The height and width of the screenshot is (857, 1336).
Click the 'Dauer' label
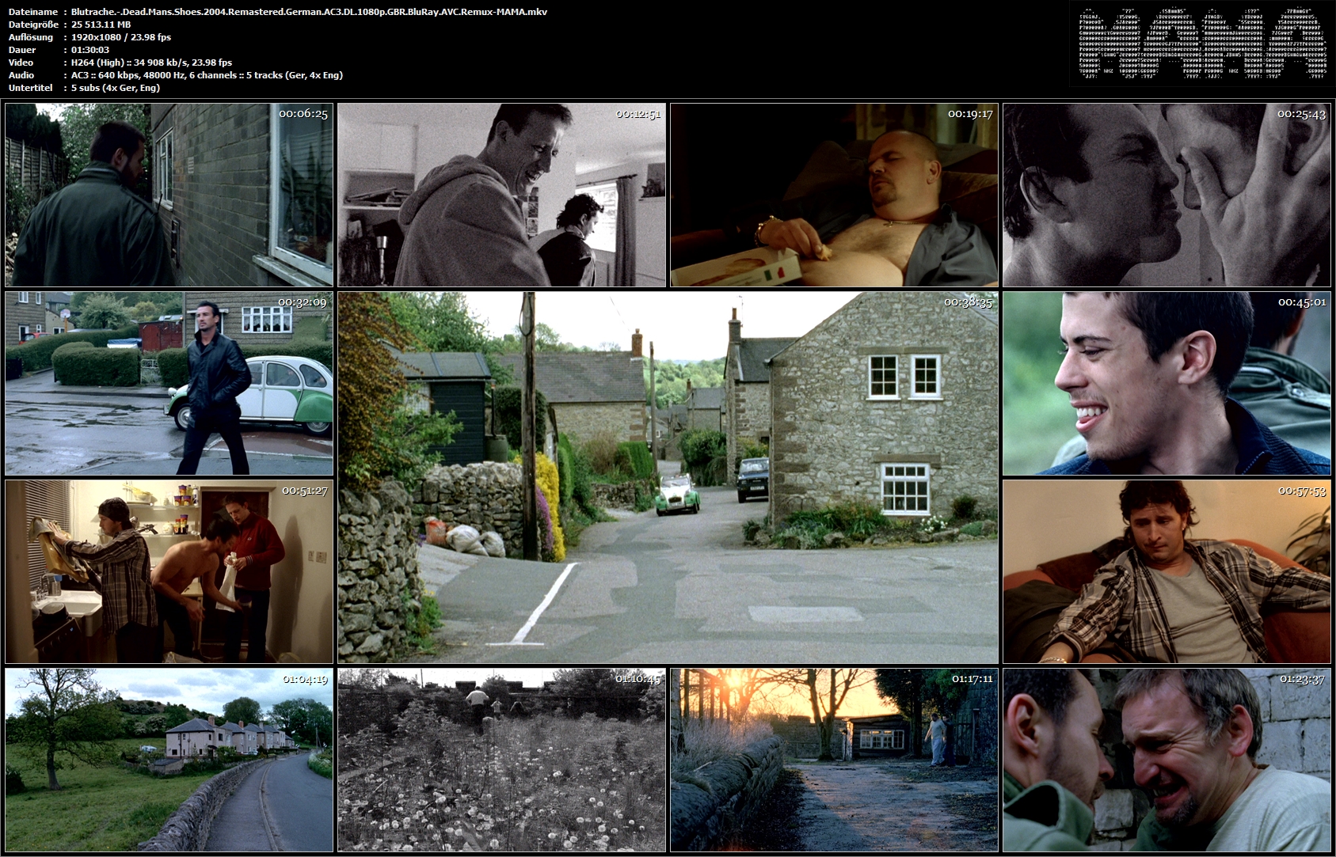pos(21,50)
